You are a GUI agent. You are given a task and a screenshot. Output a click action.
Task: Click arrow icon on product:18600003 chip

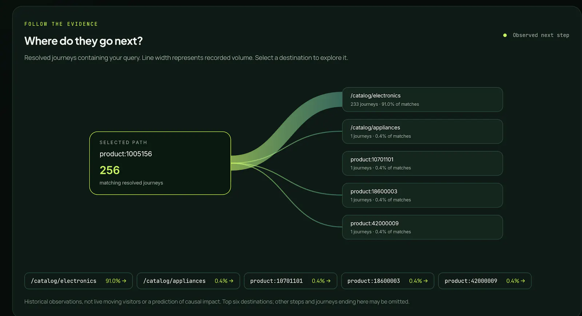coord(426,281)
